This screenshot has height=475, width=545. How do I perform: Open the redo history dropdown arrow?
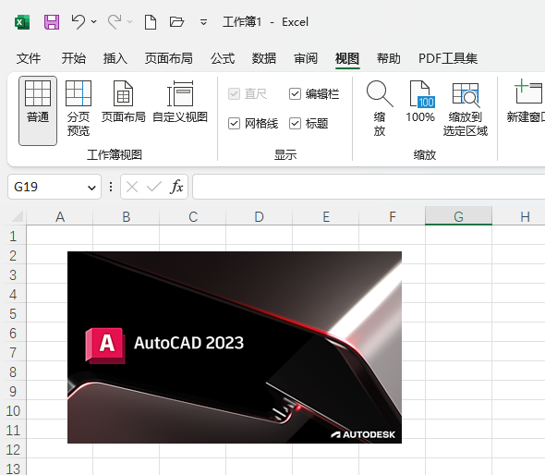coord(130,22)
